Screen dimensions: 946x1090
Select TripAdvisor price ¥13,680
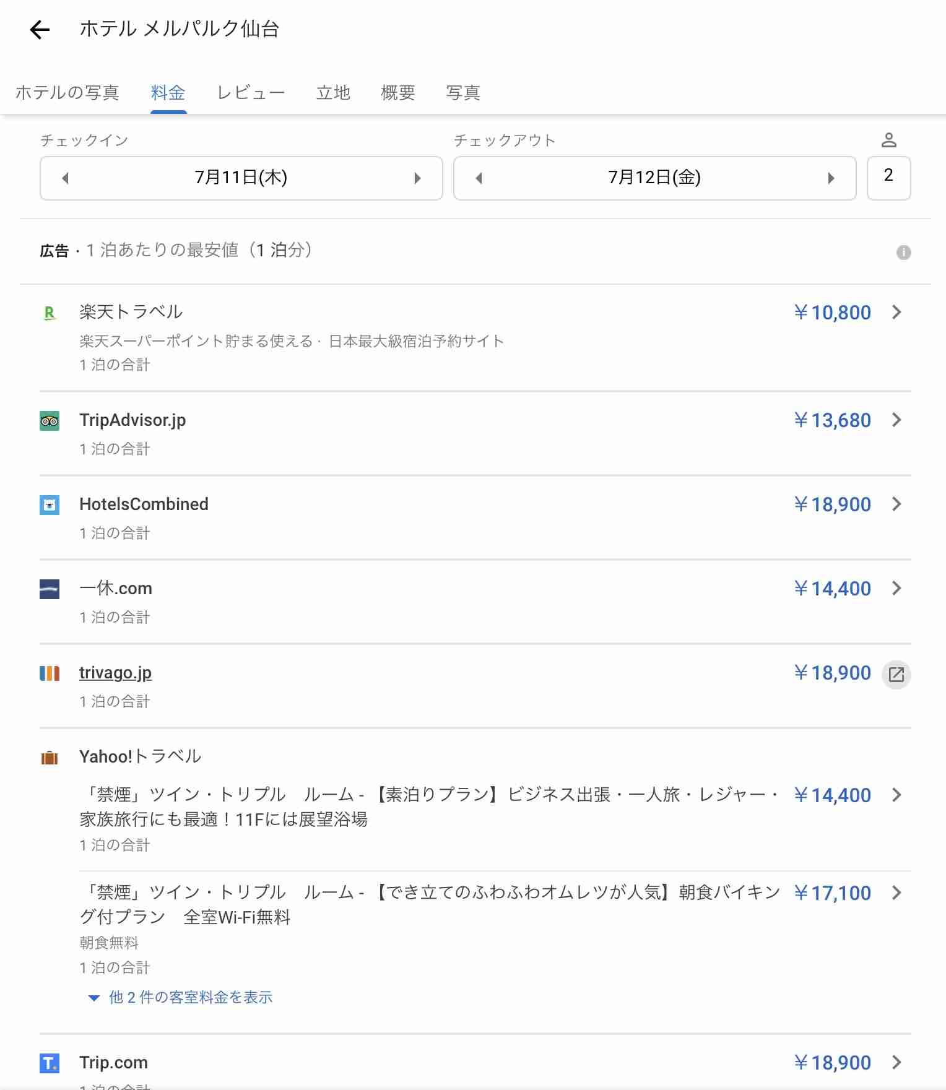(832, 420)
